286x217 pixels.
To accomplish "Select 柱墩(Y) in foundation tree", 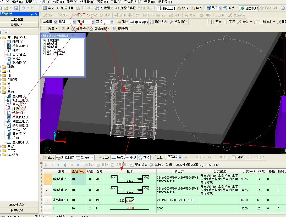I will point(15,109).
